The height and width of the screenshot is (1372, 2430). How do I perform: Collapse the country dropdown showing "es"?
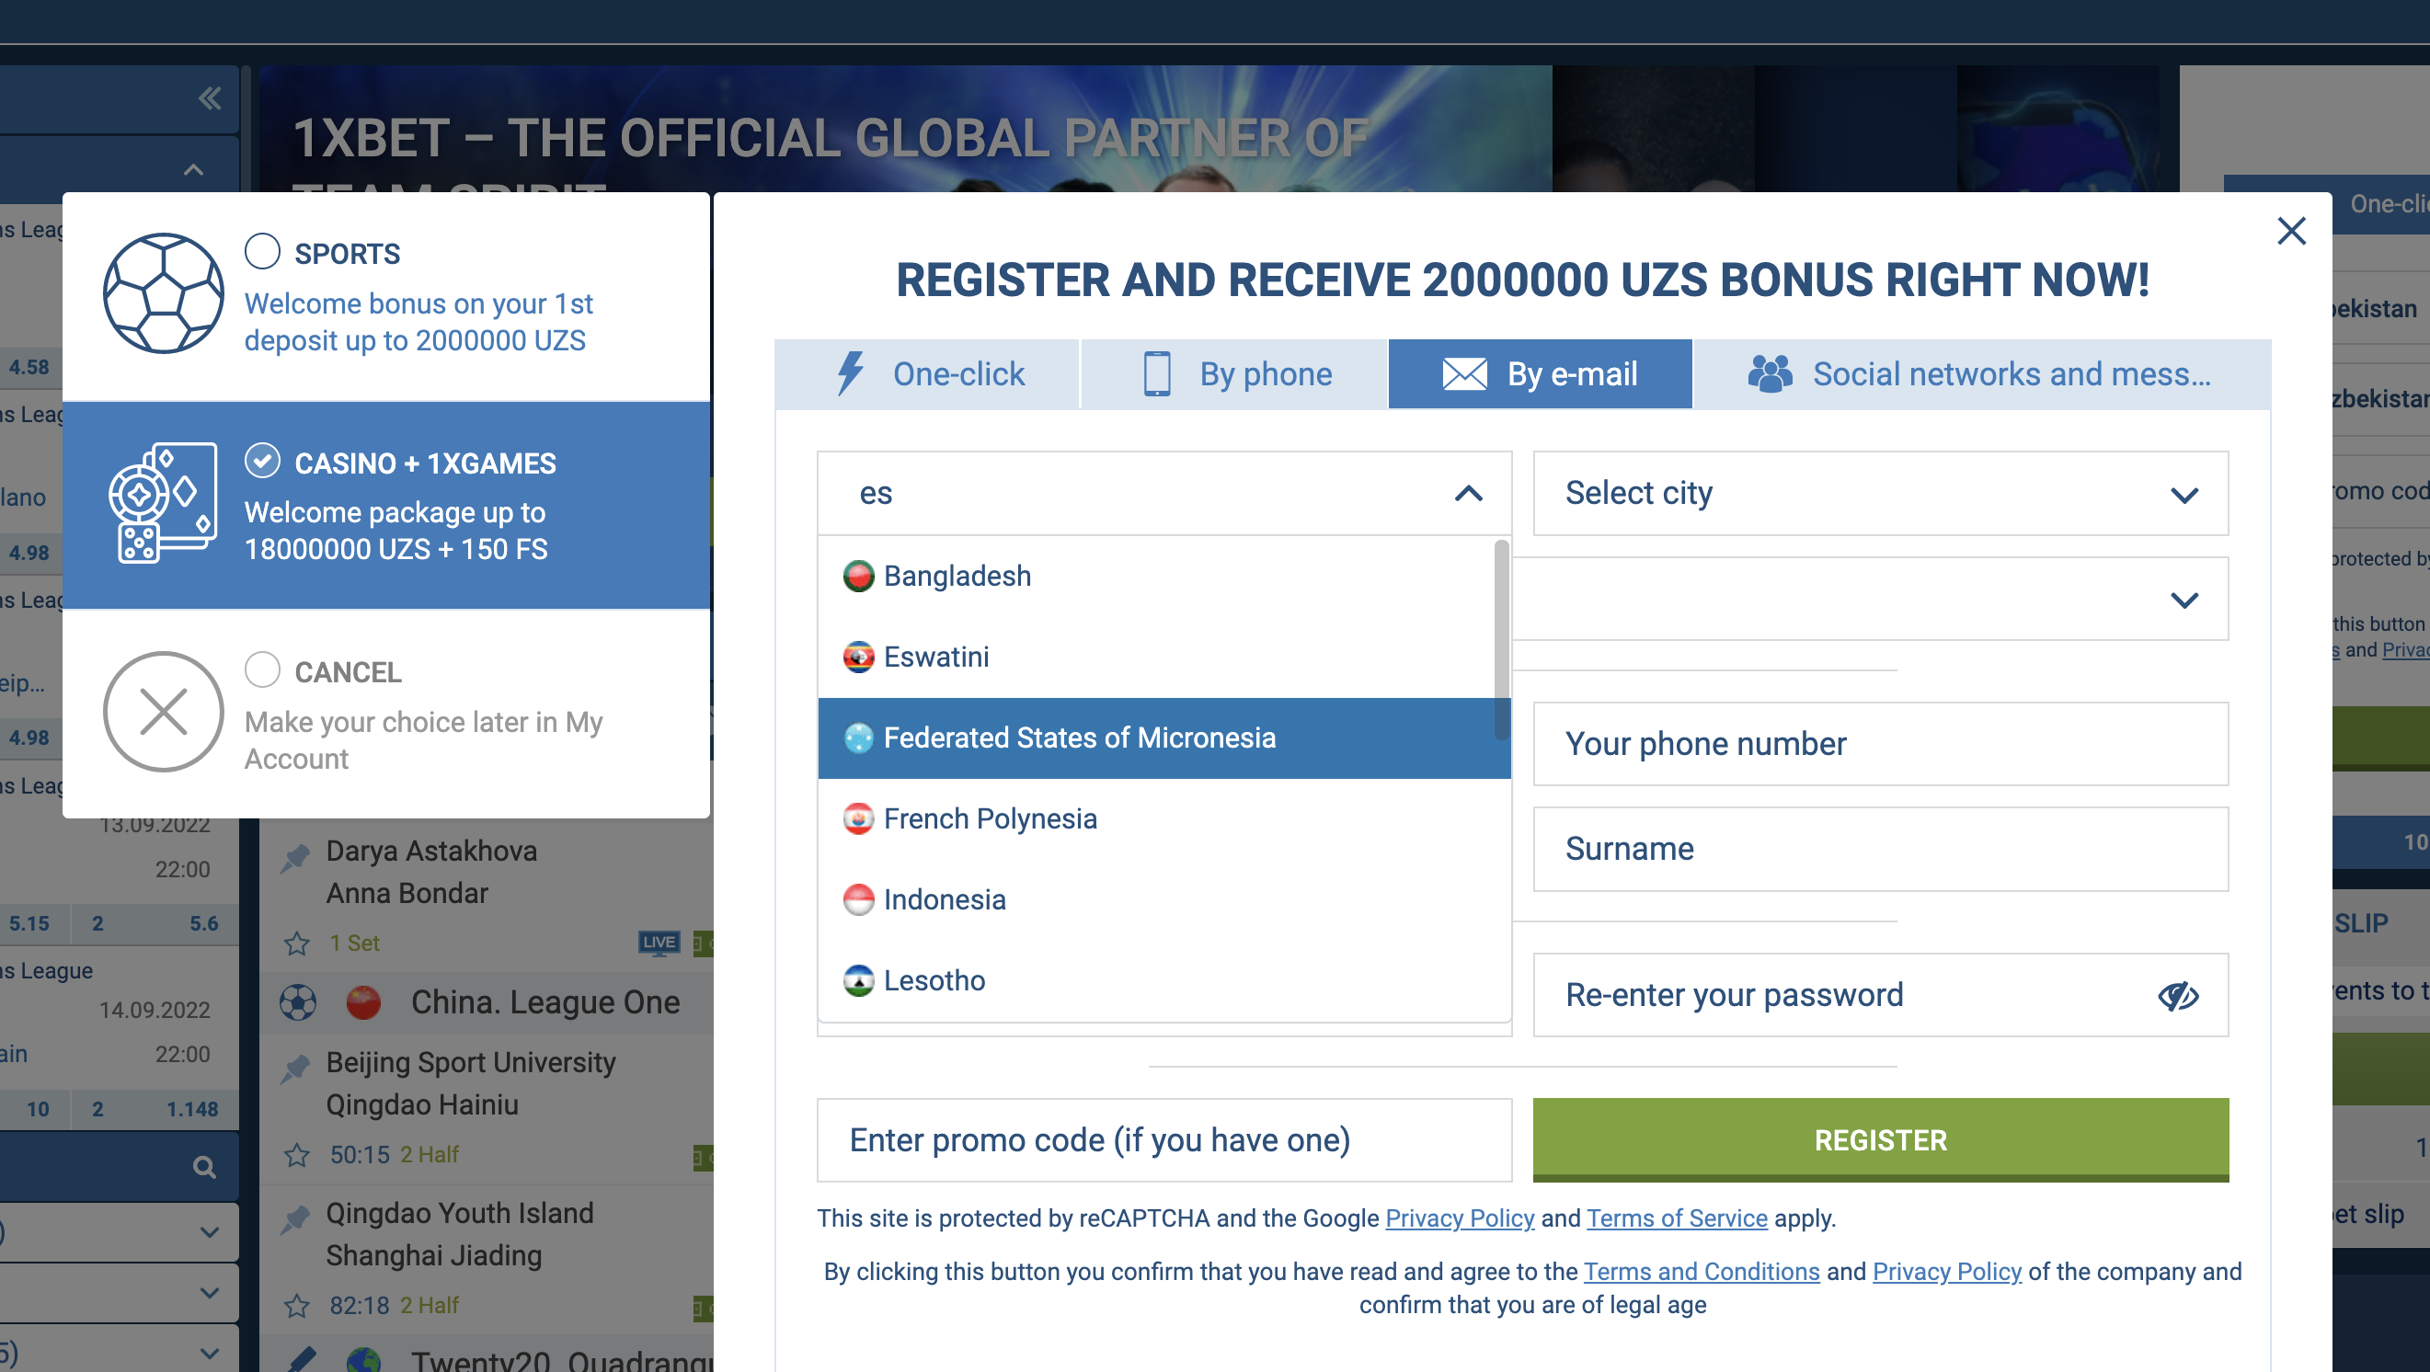pyautogui.click(x=1468, y=493)
